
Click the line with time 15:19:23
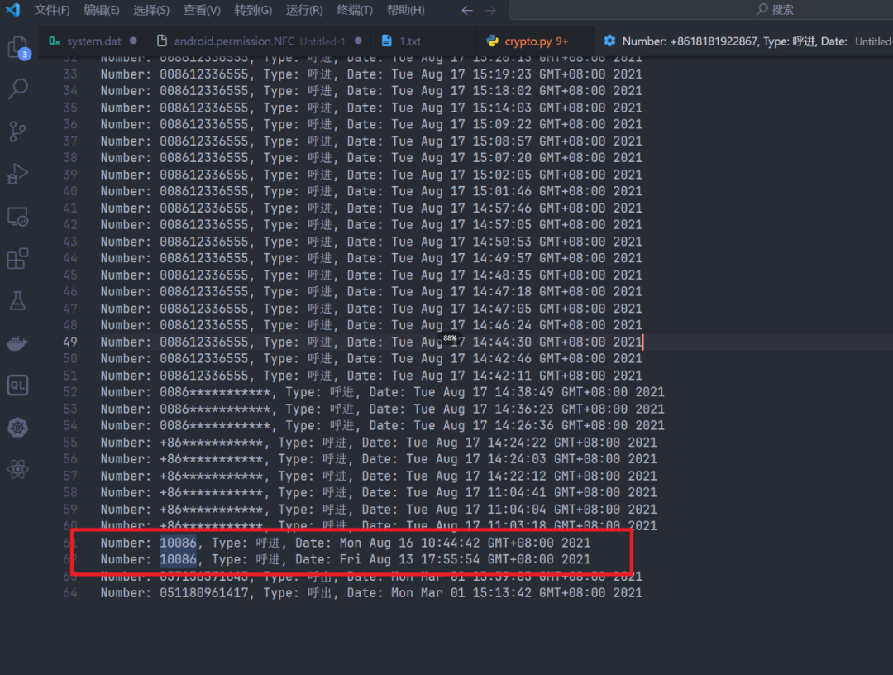tap(370, 74)
